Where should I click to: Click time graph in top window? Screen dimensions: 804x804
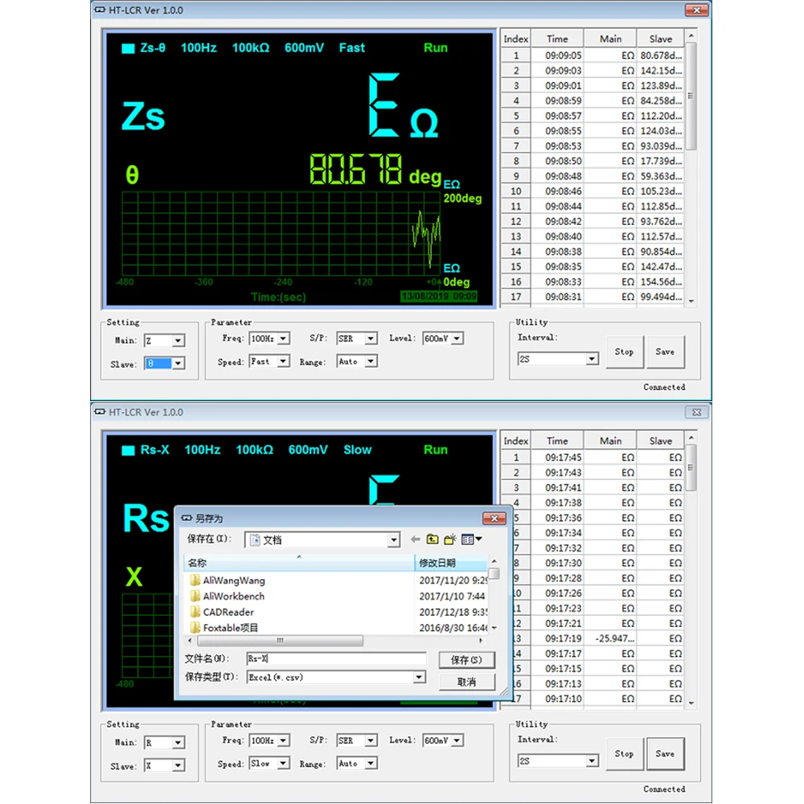(x=281, y=234)
